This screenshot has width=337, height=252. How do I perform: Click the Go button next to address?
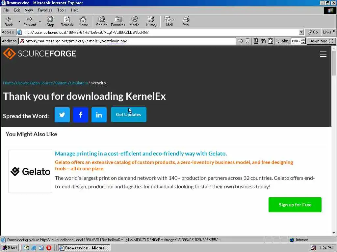click(313, 32)
